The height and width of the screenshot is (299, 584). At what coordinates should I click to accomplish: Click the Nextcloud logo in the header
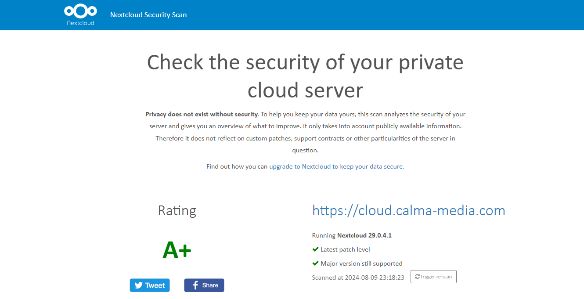80,15
